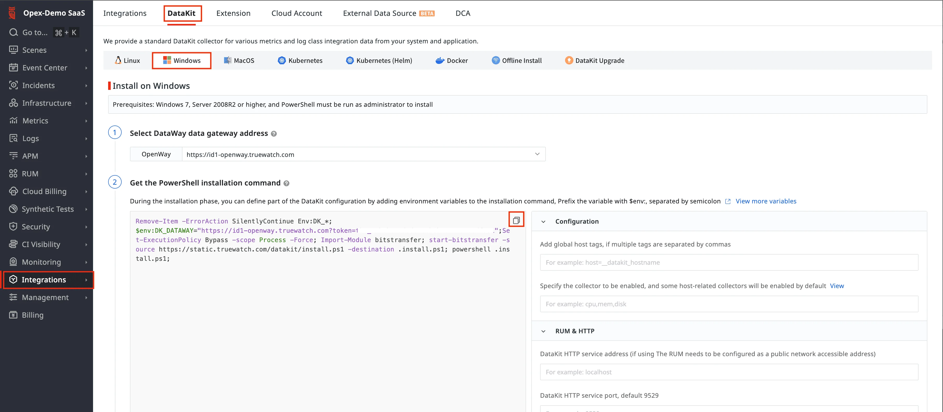Screen dimensions: 943x412
Task: Switch to the Integrations top tab
Action: (x=125, y=13)
